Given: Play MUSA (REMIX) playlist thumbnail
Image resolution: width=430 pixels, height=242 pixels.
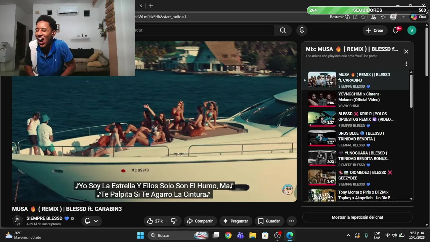Looking at the screenshot, I should click(x=322, y=80).
